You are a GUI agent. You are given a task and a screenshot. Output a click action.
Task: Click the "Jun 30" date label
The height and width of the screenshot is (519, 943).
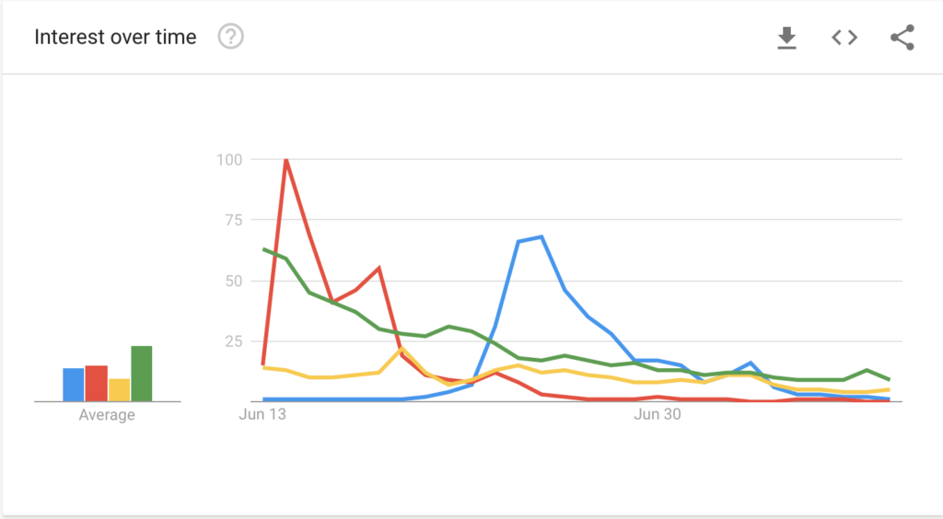click(658, 415)
